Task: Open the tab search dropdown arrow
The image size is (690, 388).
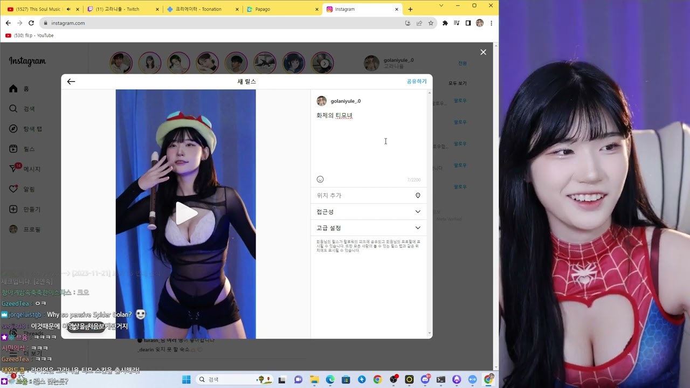Action: tap(441, 5)
